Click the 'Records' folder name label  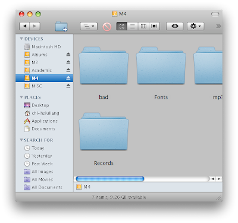coord(104,163)
